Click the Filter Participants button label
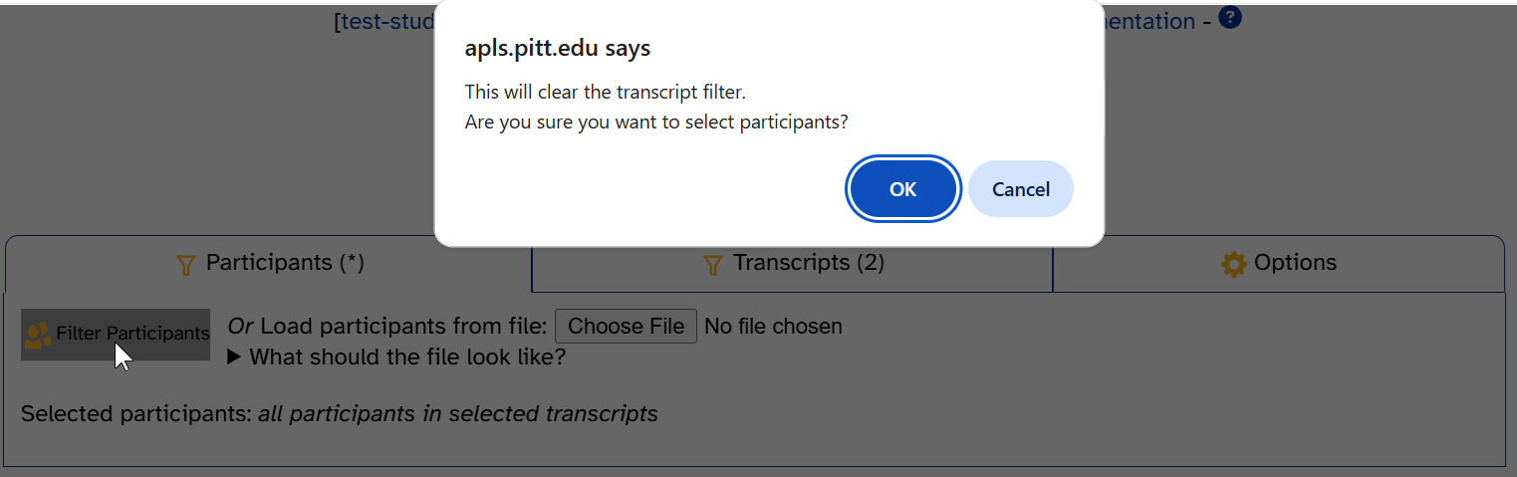 [132, 334]
